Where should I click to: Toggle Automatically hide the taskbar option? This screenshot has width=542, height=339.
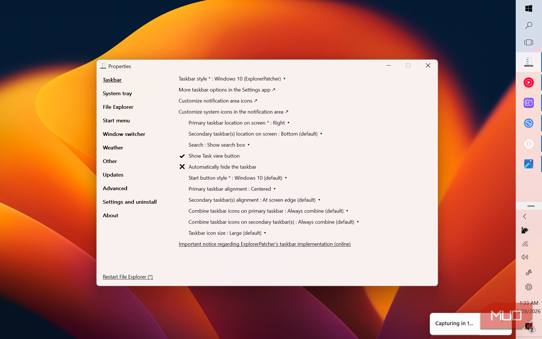tap(218, 167)
